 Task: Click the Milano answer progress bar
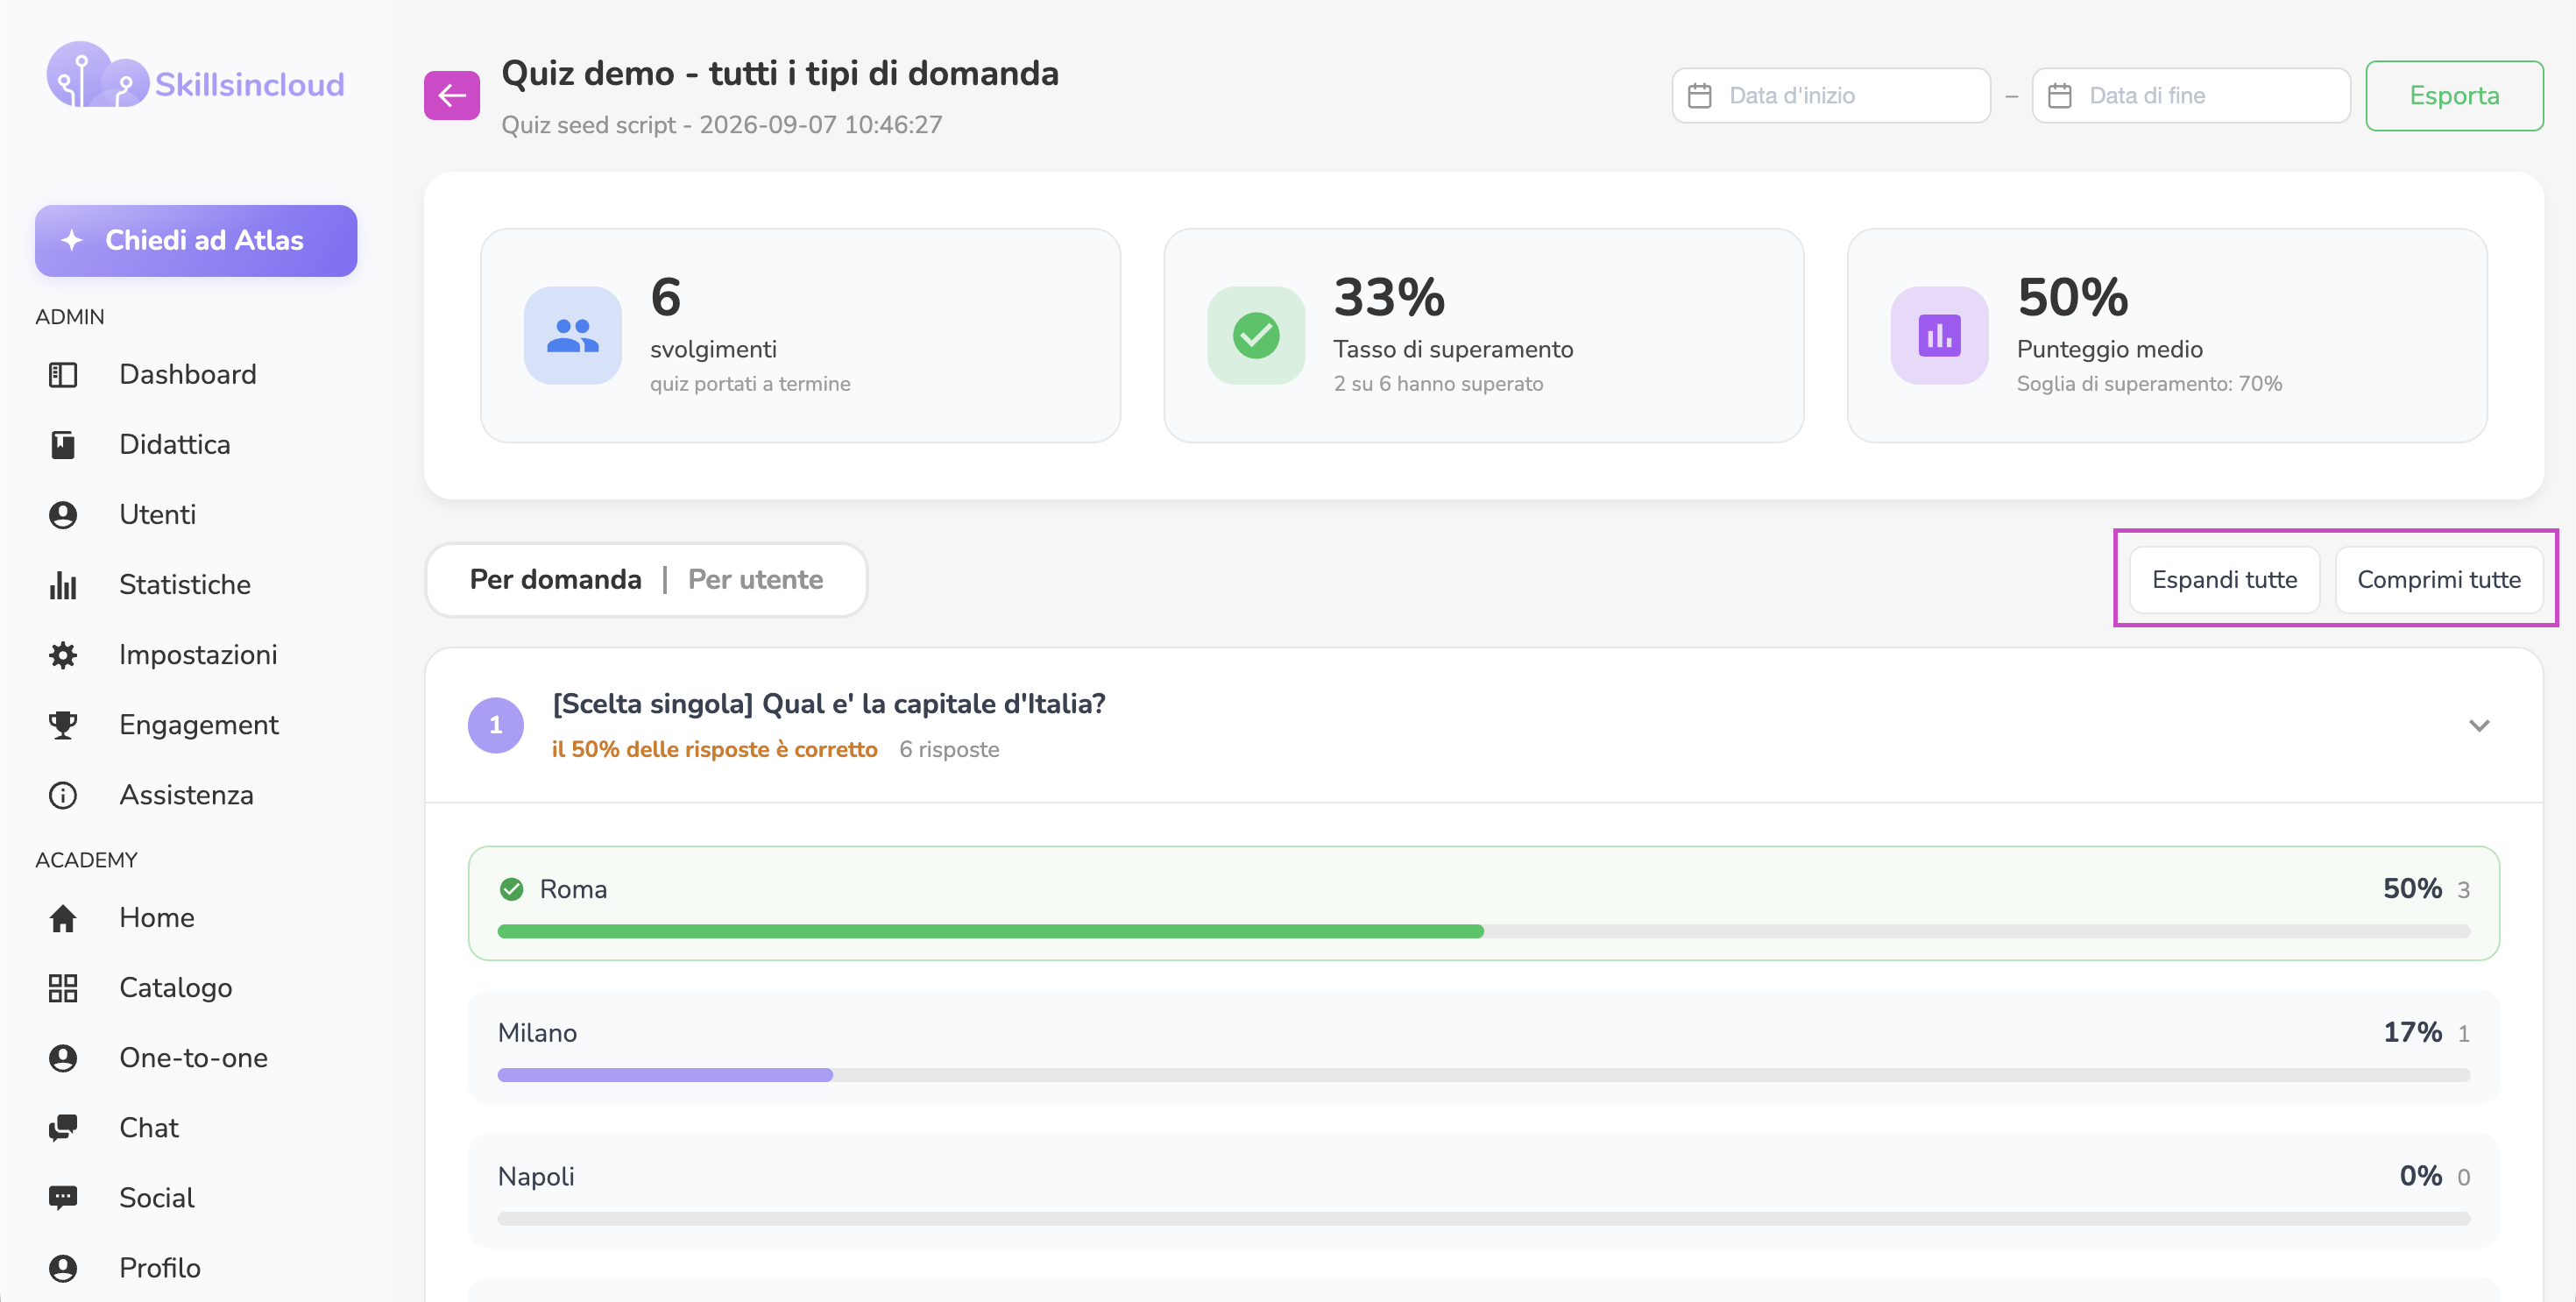point(1483,1075)
